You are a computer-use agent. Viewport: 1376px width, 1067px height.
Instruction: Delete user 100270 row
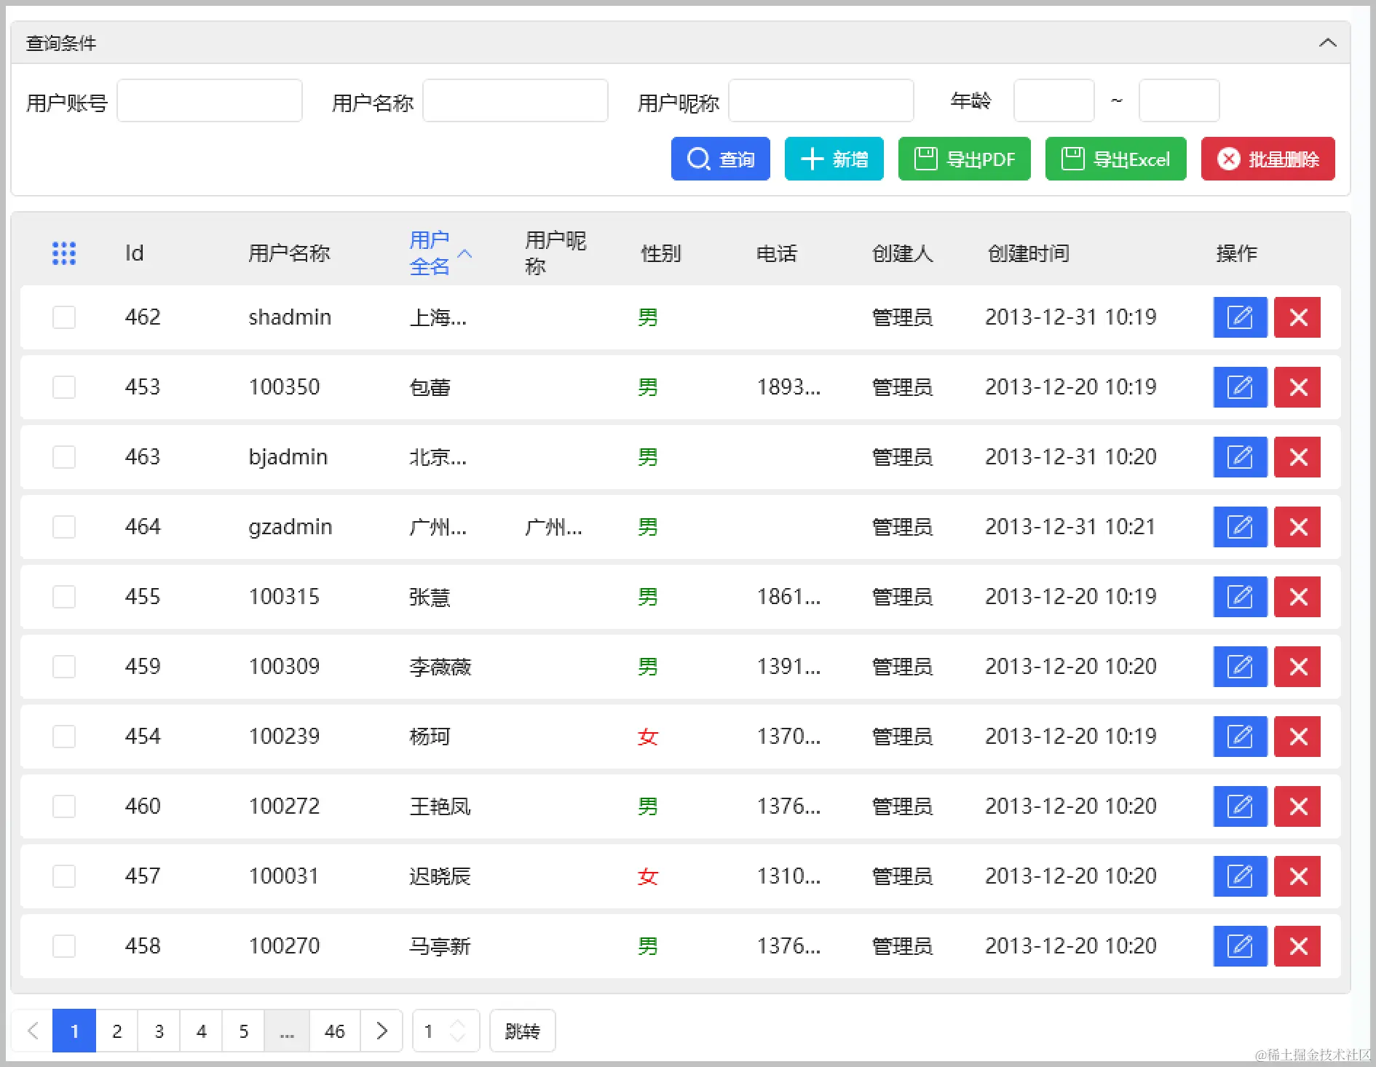pyautogui.click(x=1298, y=946)
